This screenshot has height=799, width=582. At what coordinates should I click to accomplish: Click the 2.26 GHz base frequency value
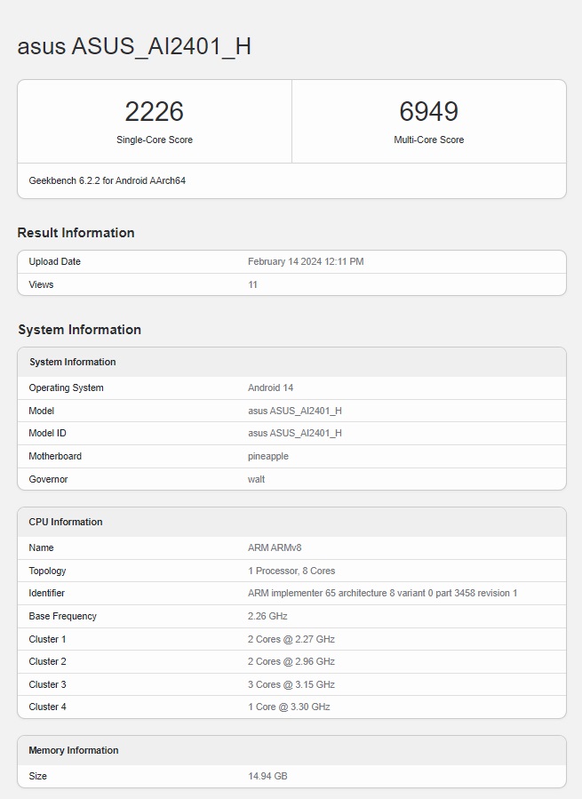(267, 616)
